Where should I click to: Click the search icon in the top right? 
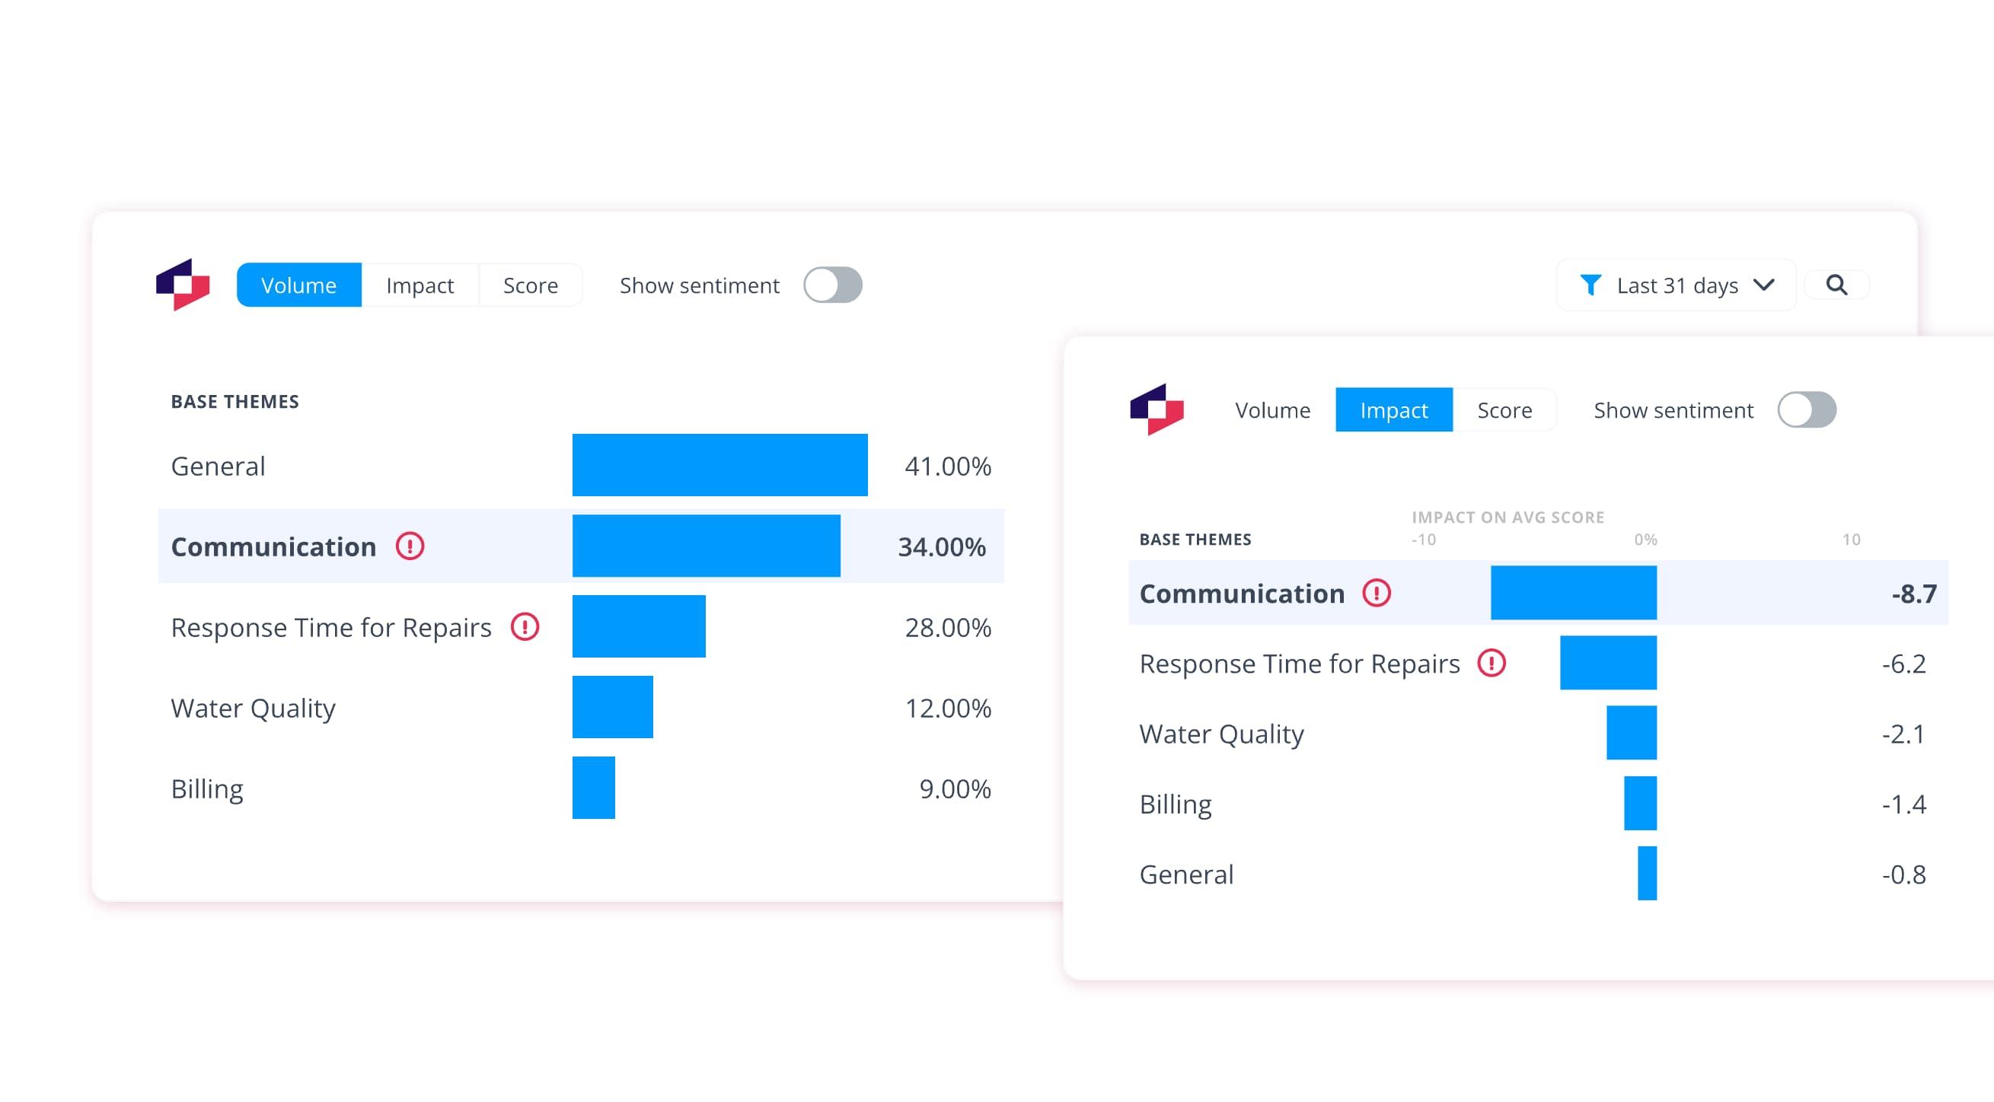point(1836,285)
